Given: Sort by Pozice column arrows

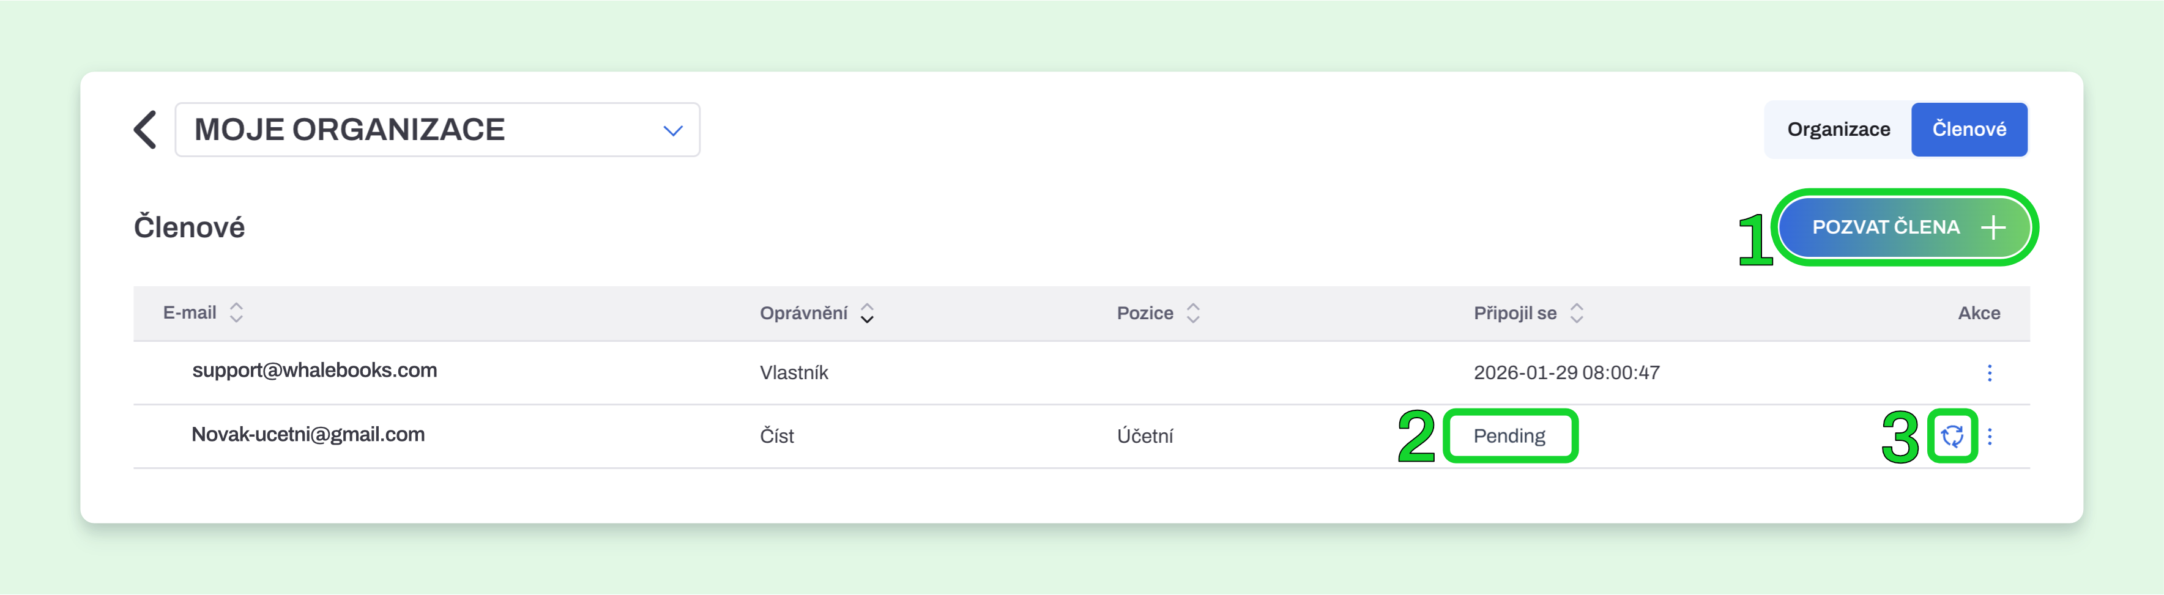Looking at the screenshot, I should [x=1192, y=313].
